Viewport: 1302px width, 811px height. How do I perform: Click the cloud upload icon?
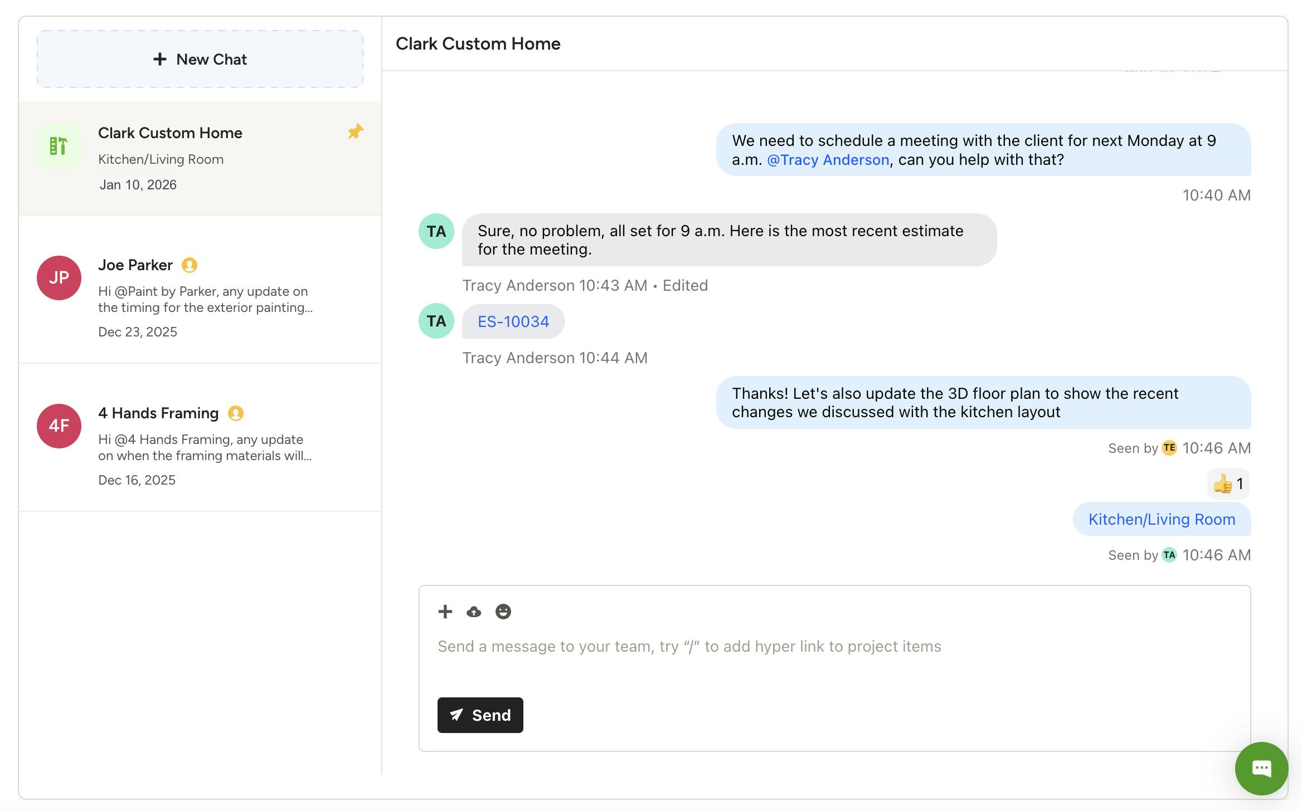(x=474, y=612)
